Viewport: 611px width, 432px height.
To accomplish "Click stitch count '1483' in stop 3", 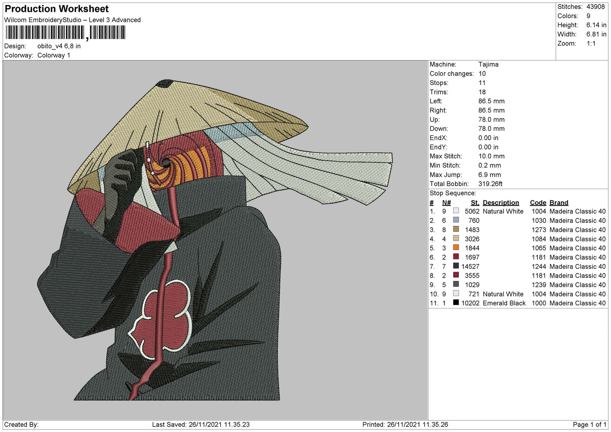I will tap(472, 230).
